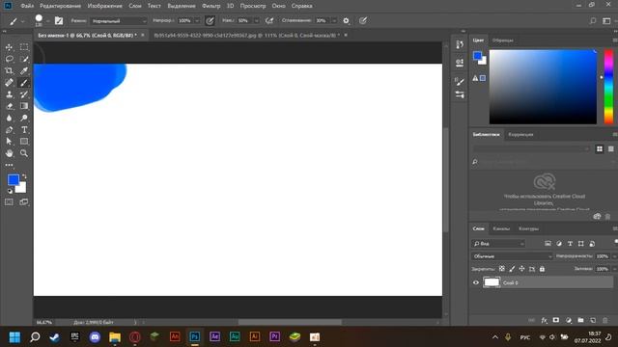This screenshot has width=618, height=347.
Task: Open the brush mode Нормальный dropdown
Action: click(x=119, y=21)
